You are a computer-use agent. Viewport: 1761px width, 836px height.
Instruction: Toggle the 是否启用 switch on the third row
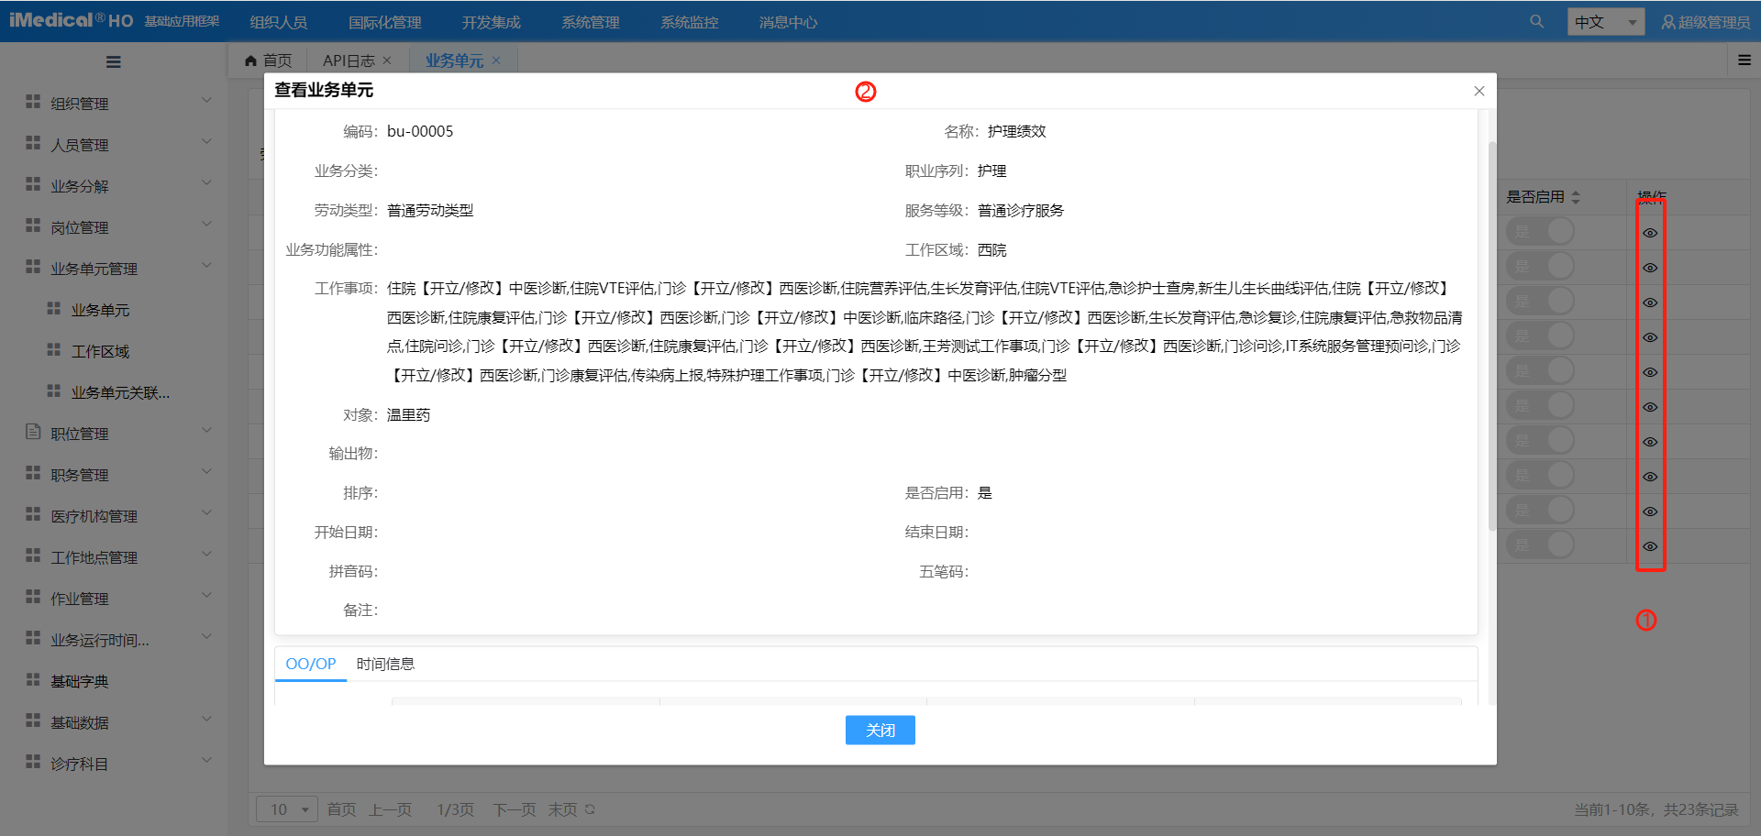[1540, 301]
